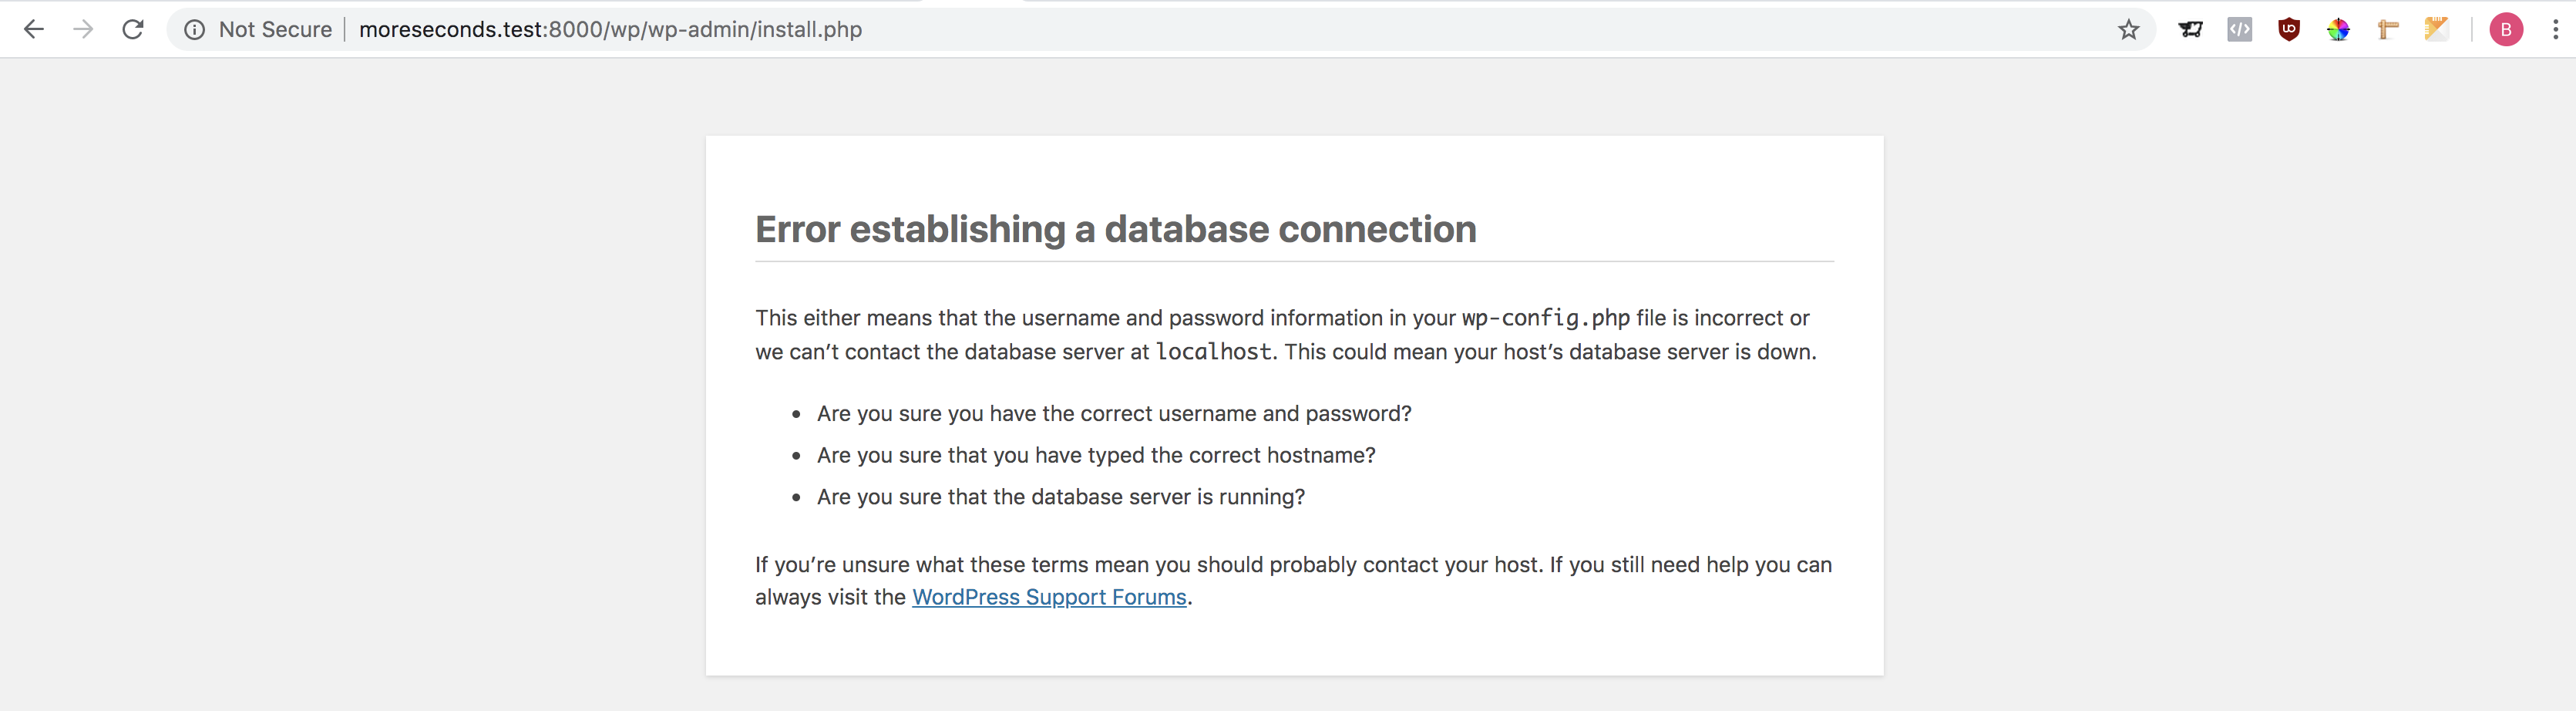2576x711 pixels.
Task: Open the gray code brackets extension
Action: pos(2239,30)
